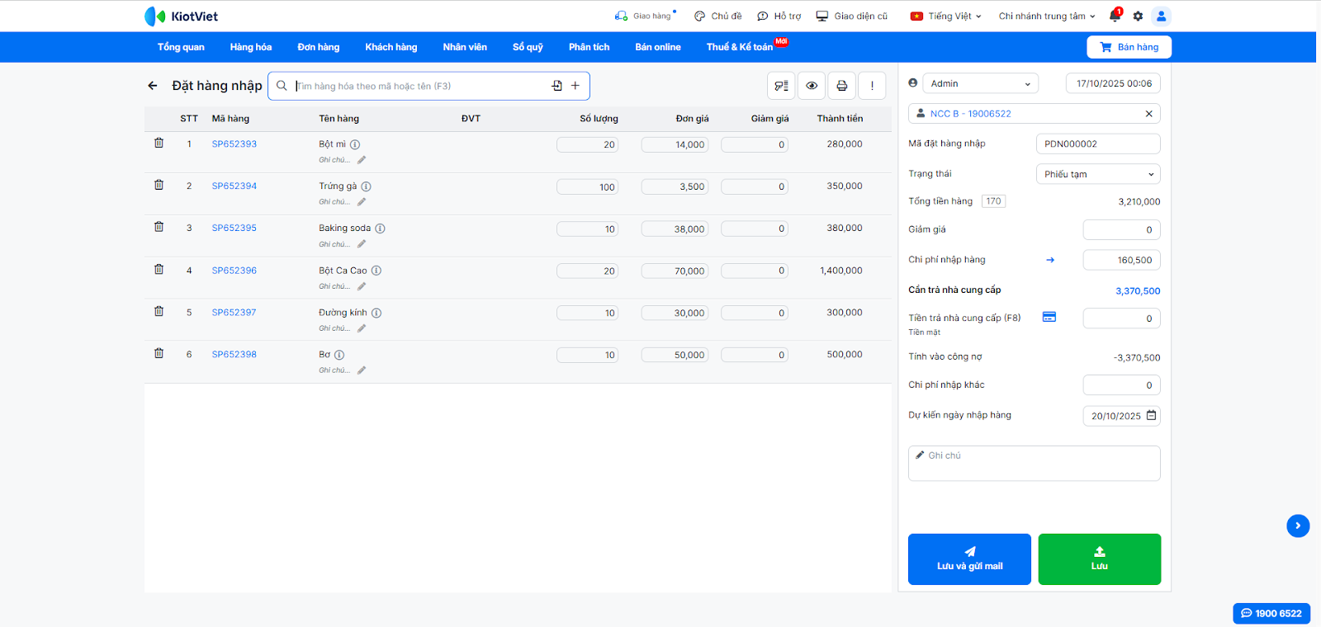Image resolution: width=1321 pixels, height=627 pixels.
Task: Click the Mã đặt hàng nhập field
Action: (x=1098, y=144)
